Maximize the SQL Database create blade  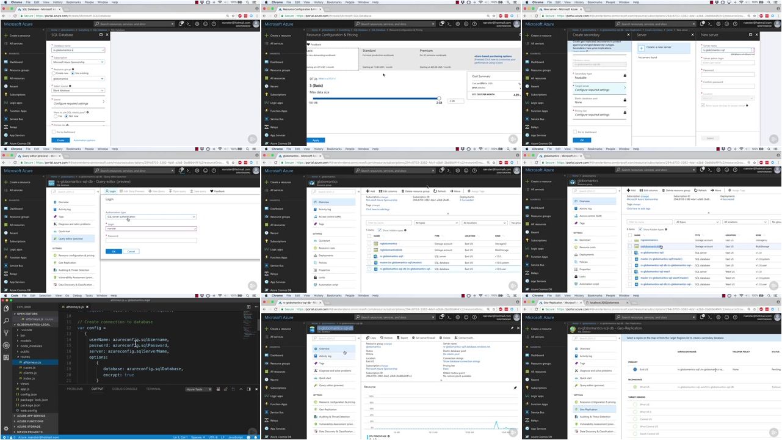(101, 35)
